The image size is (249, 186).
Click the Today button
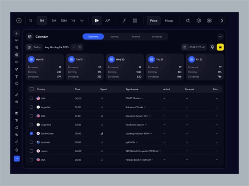coord(34,47)
